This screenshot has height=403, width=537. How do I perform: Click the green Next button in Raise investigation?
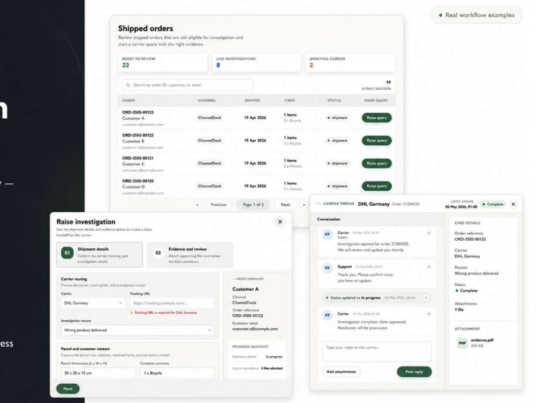68,388
